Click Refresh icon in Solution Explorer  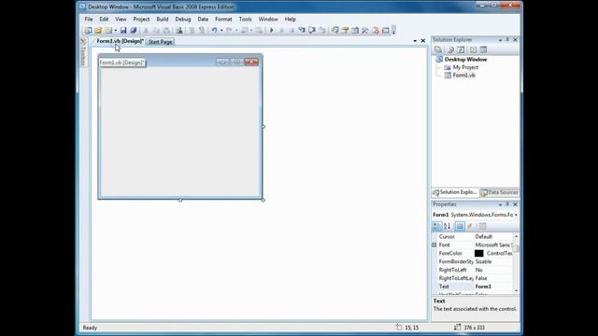click(x=461, y=49)
